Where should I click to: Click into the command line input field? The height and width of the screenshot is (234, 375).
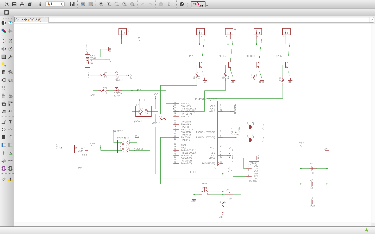tap(209, 20)
